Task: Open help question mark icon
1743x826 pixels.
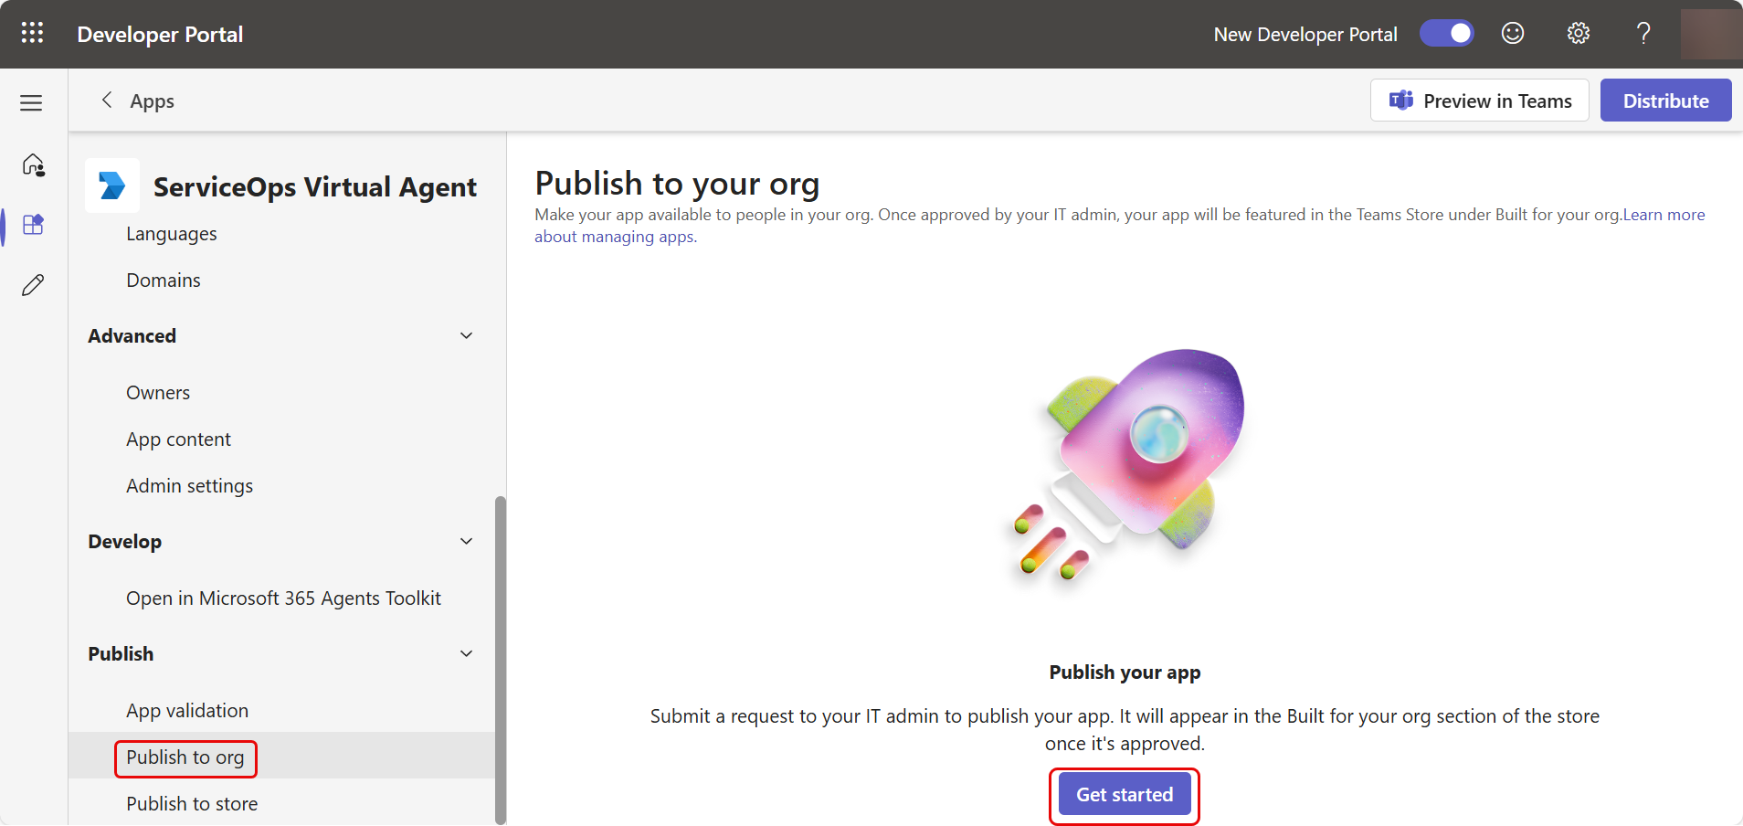Action: pos(1643,34)
